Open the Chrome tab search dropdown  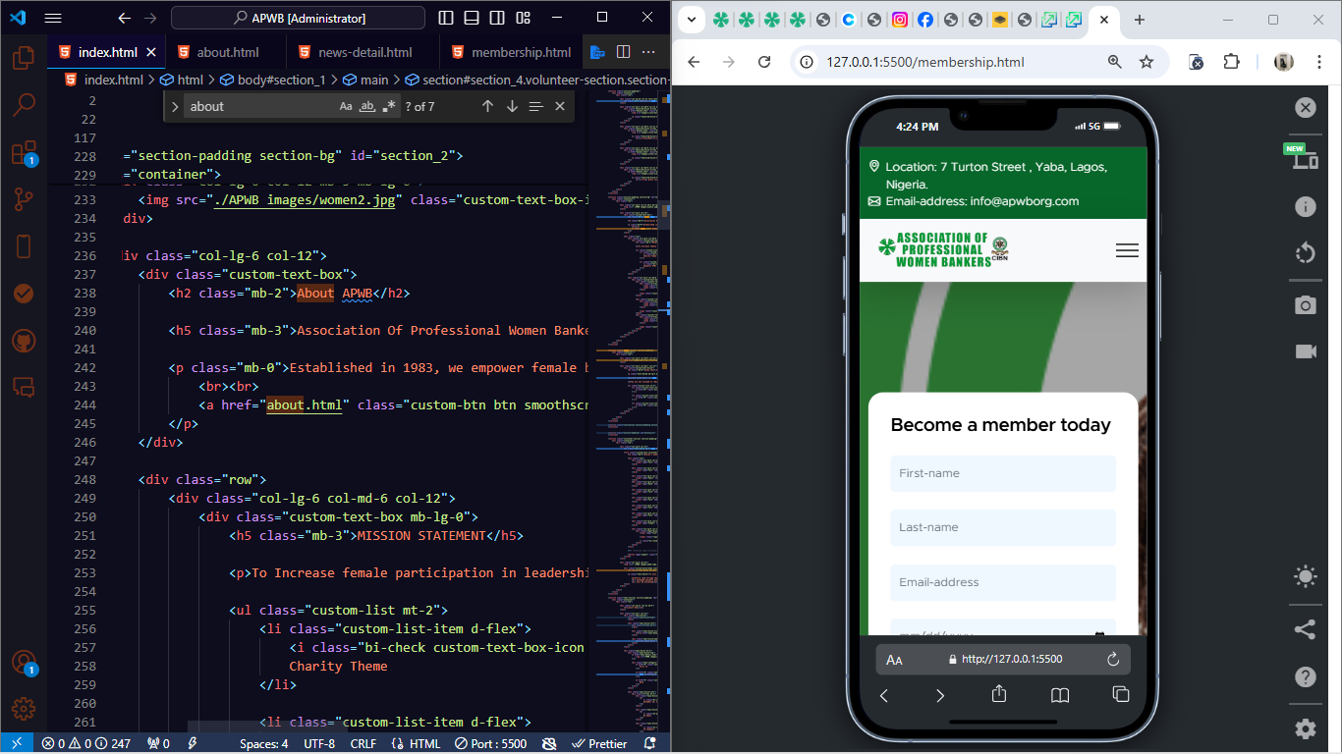(692, 20)
